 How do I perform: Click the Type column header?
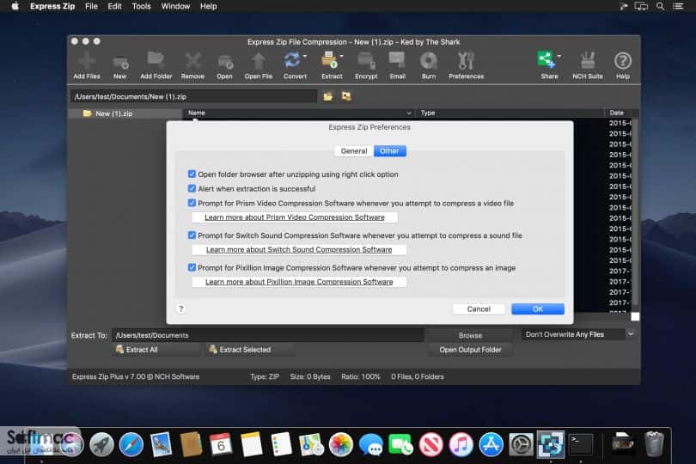tap(510, 113)
